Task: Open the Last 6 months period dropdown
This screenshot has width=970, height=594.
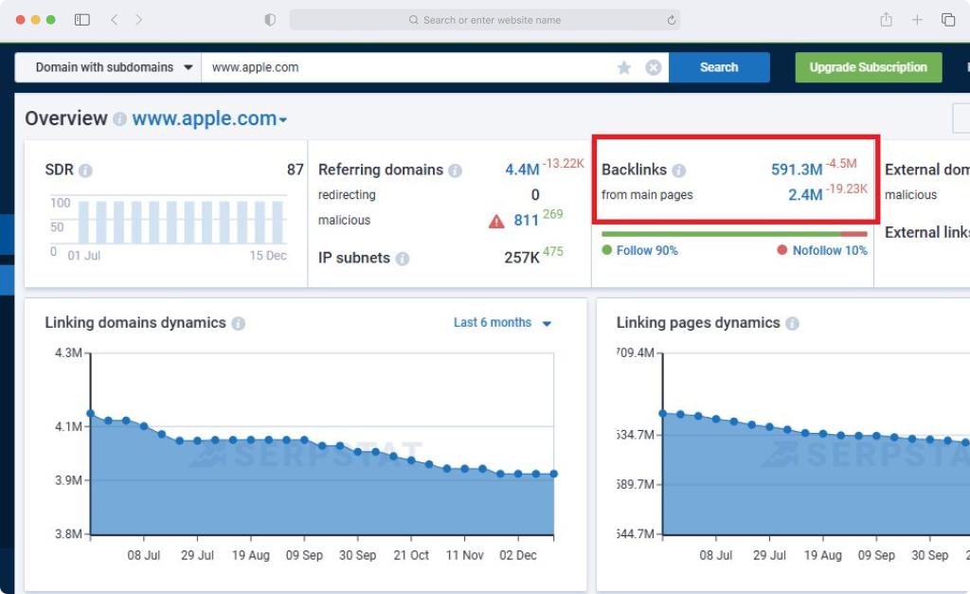Action: (502, 323)
